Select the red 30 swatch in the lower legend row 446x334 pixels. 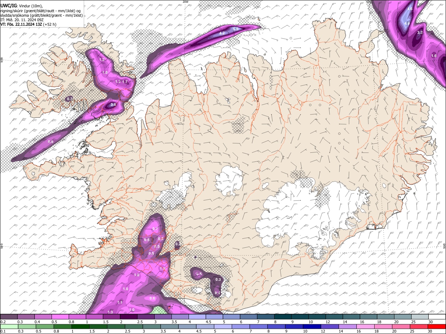pyautogui.click(x=436, y=327)
